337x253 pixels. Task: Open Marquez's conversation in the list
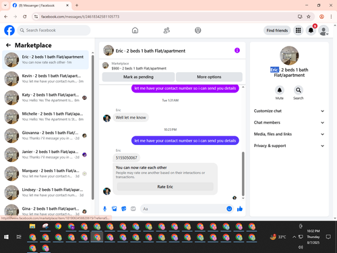[x=46, y=173]
